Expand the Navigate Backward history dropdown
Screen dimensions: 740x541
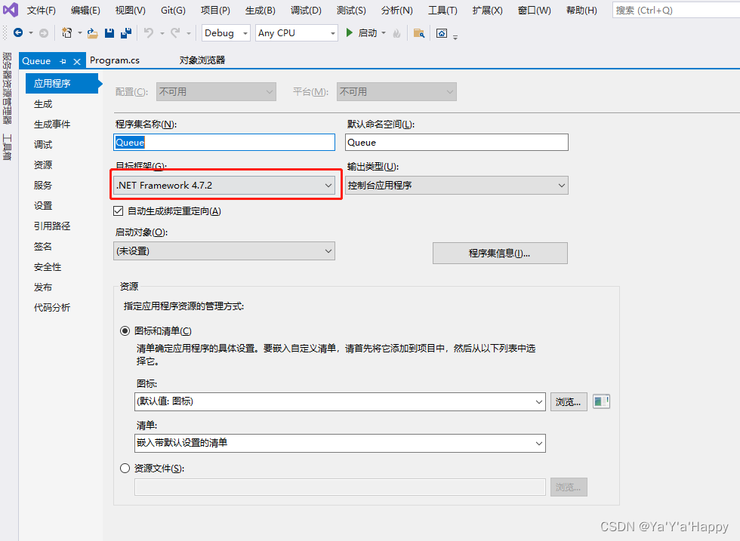tap(31, 33)
